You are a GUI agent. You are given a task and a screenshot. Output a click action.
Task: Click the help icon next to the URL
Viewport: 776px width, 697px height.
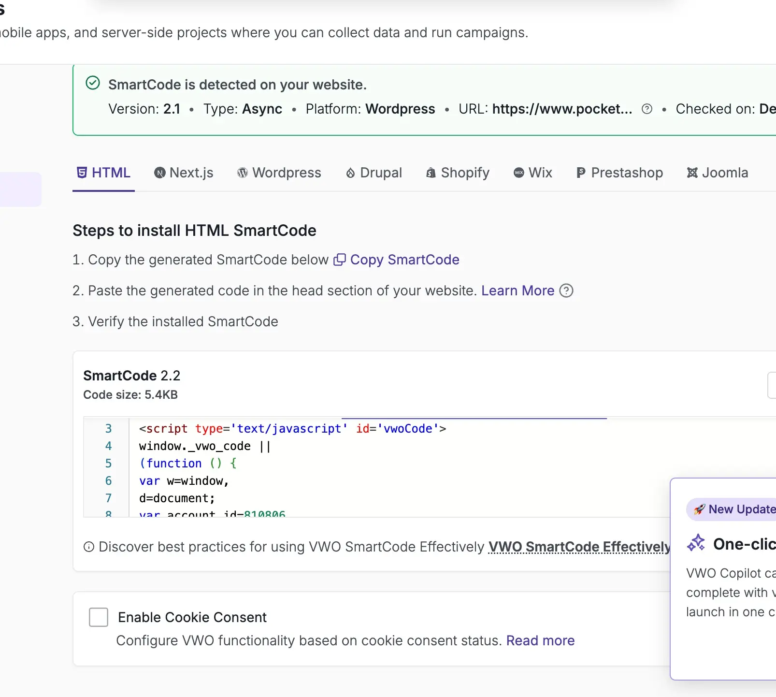point(647,109)
